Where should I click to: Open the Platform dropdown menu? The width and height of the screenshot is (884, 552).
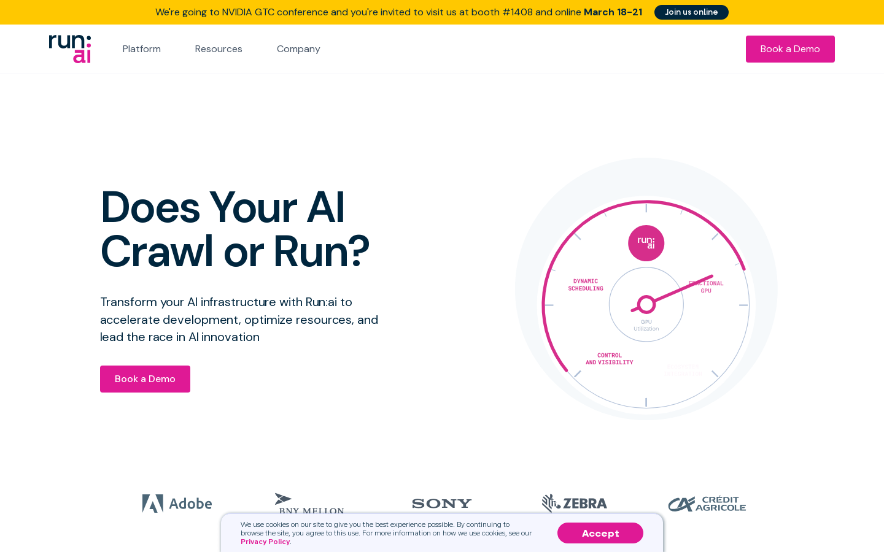141,49
